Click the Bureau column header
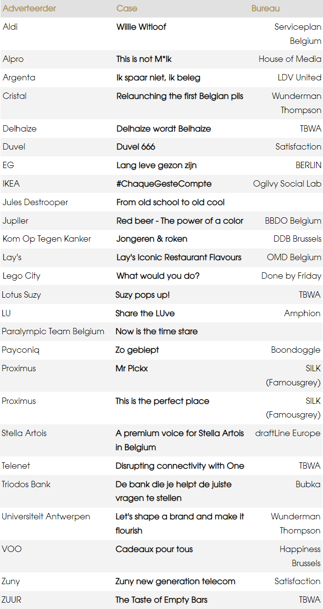The height and width of the screenshot is (609, 323). click(x=266, y=8)
